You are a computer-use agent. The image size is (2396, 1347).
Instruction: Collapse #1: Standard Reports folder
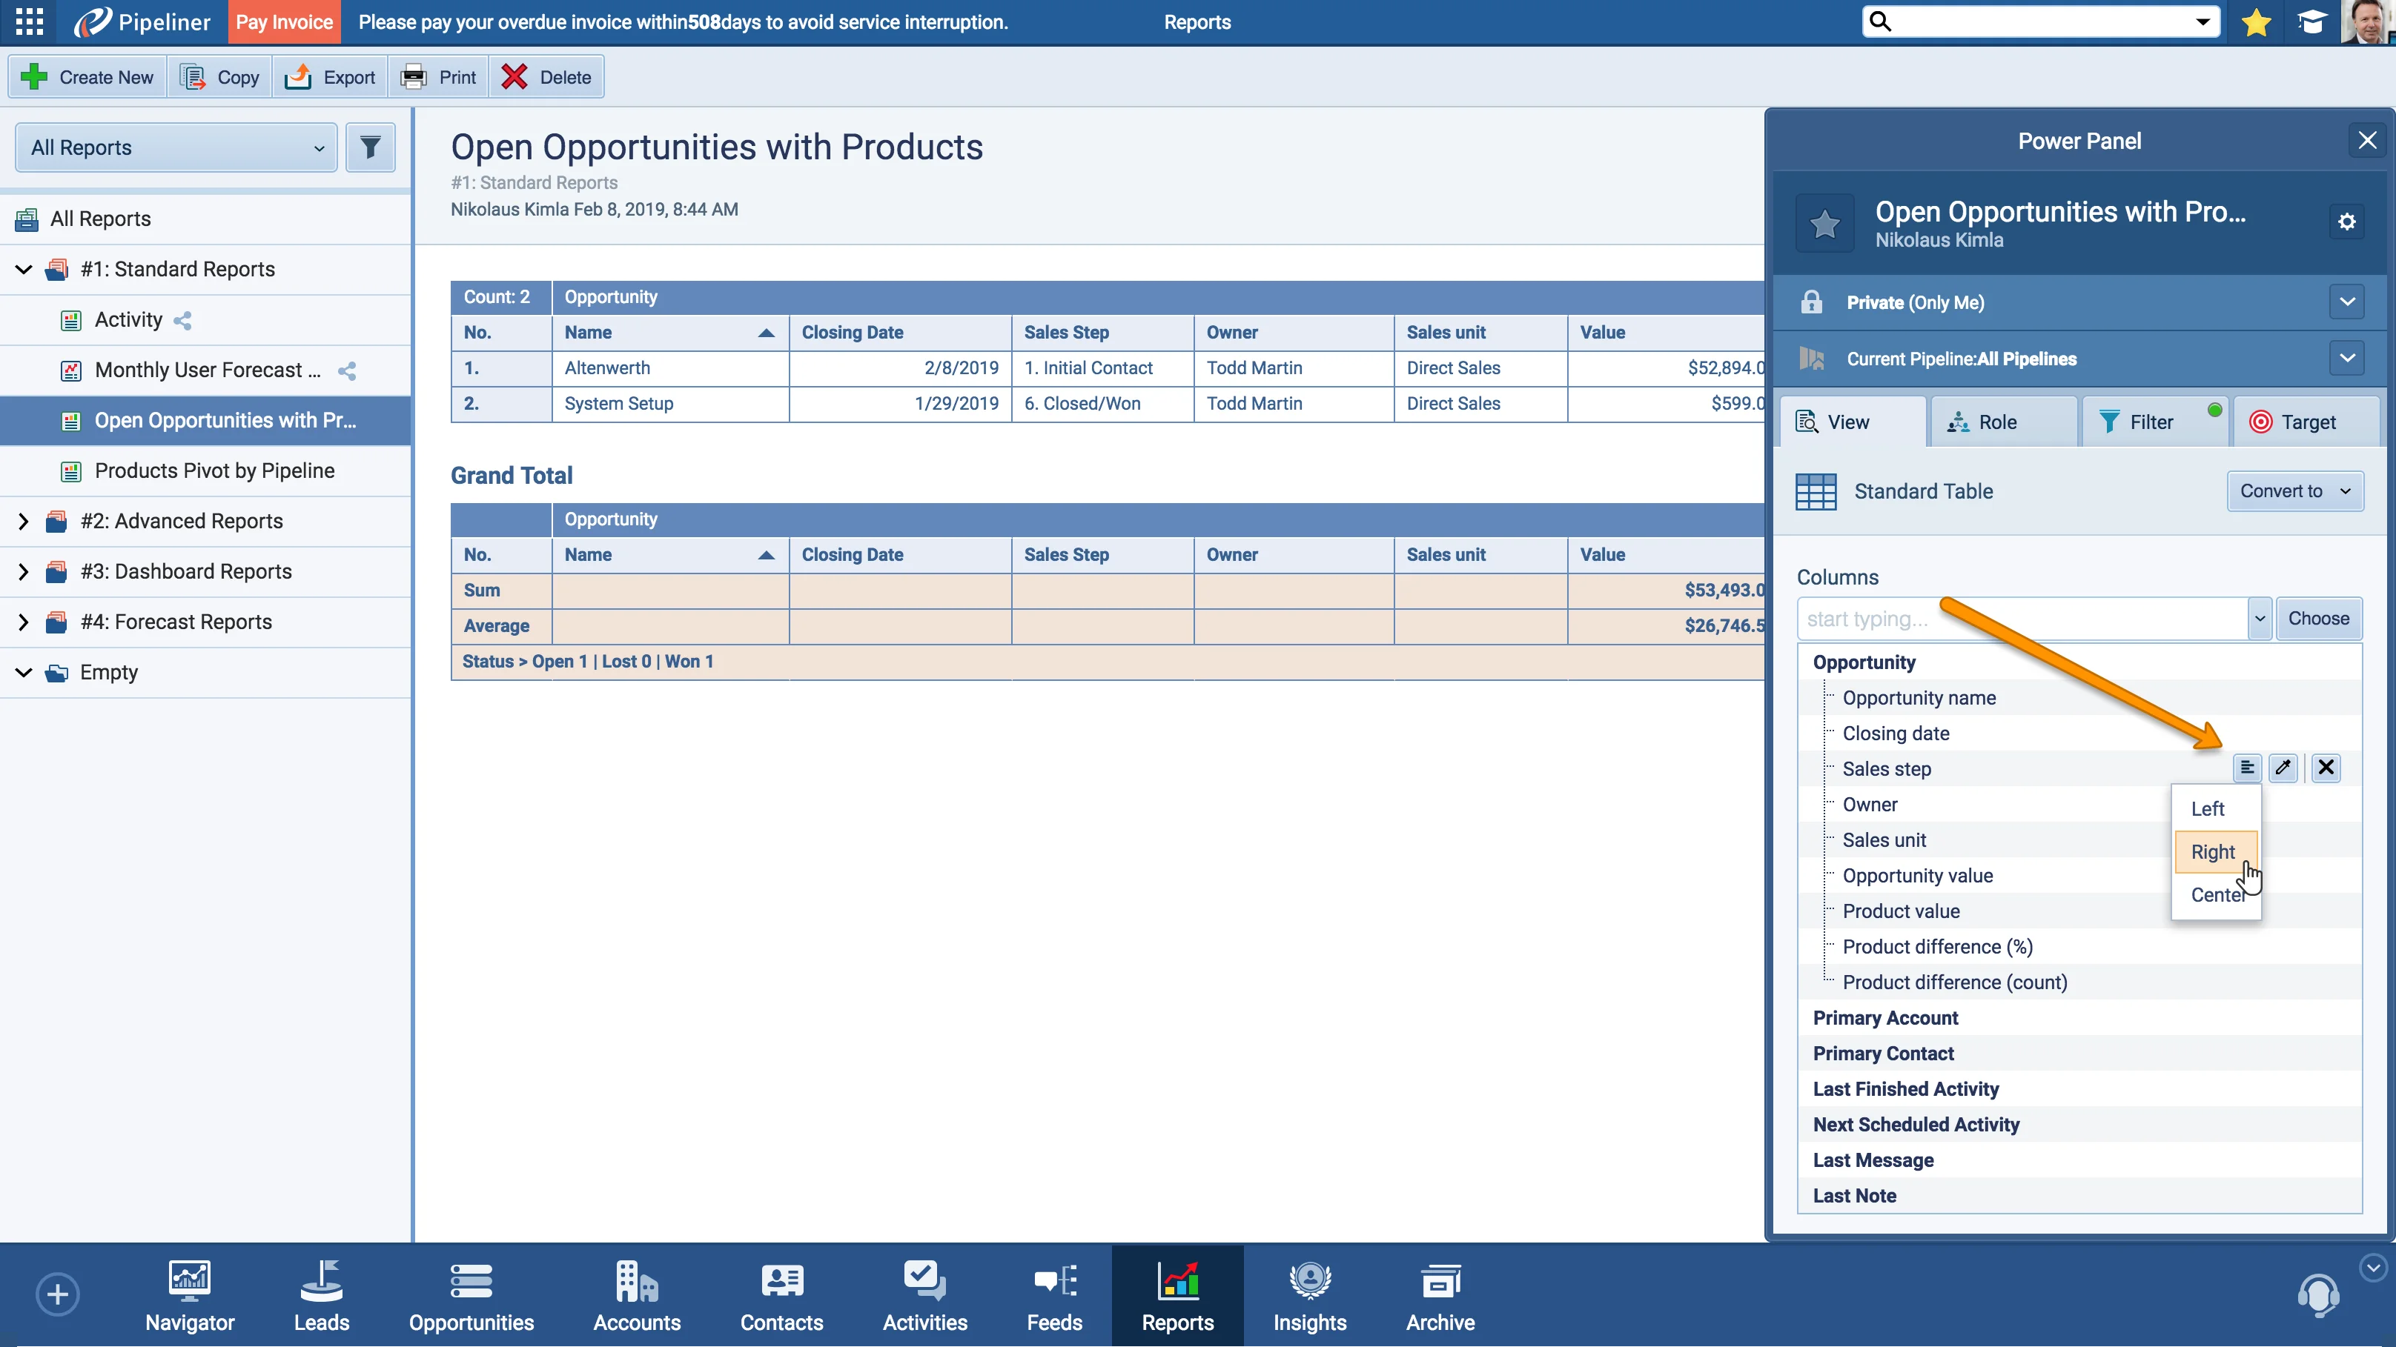click(x=23, y=270)
